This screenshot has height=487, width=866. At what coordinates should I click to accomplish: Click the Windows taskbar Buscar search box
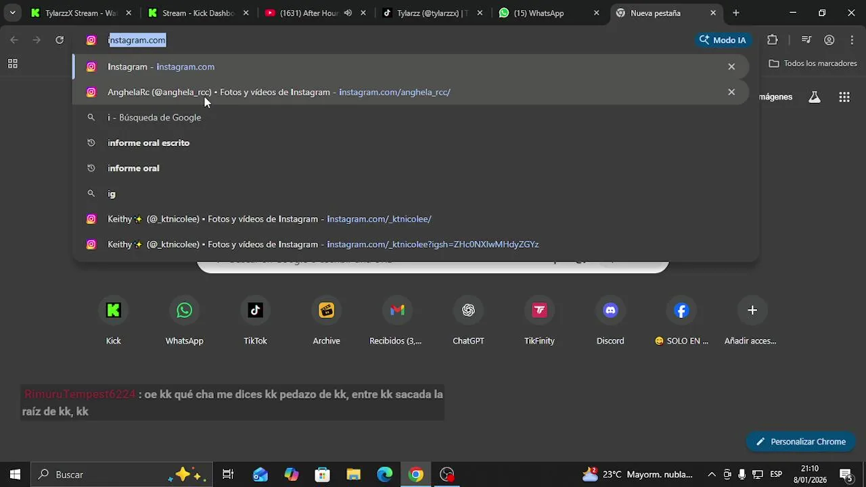[x=122, y=475]
